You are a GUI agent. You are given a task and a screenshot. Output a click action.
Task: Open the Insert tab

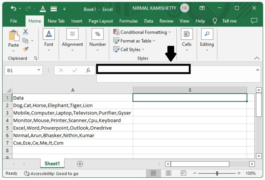pos(76,21)
